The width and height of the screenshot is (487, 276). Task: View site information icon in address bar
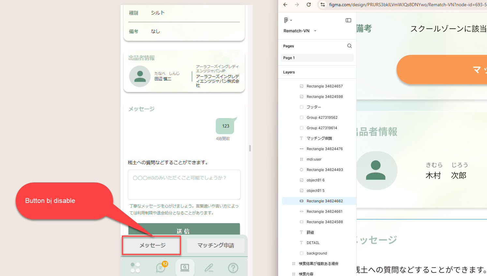point(323,5)
